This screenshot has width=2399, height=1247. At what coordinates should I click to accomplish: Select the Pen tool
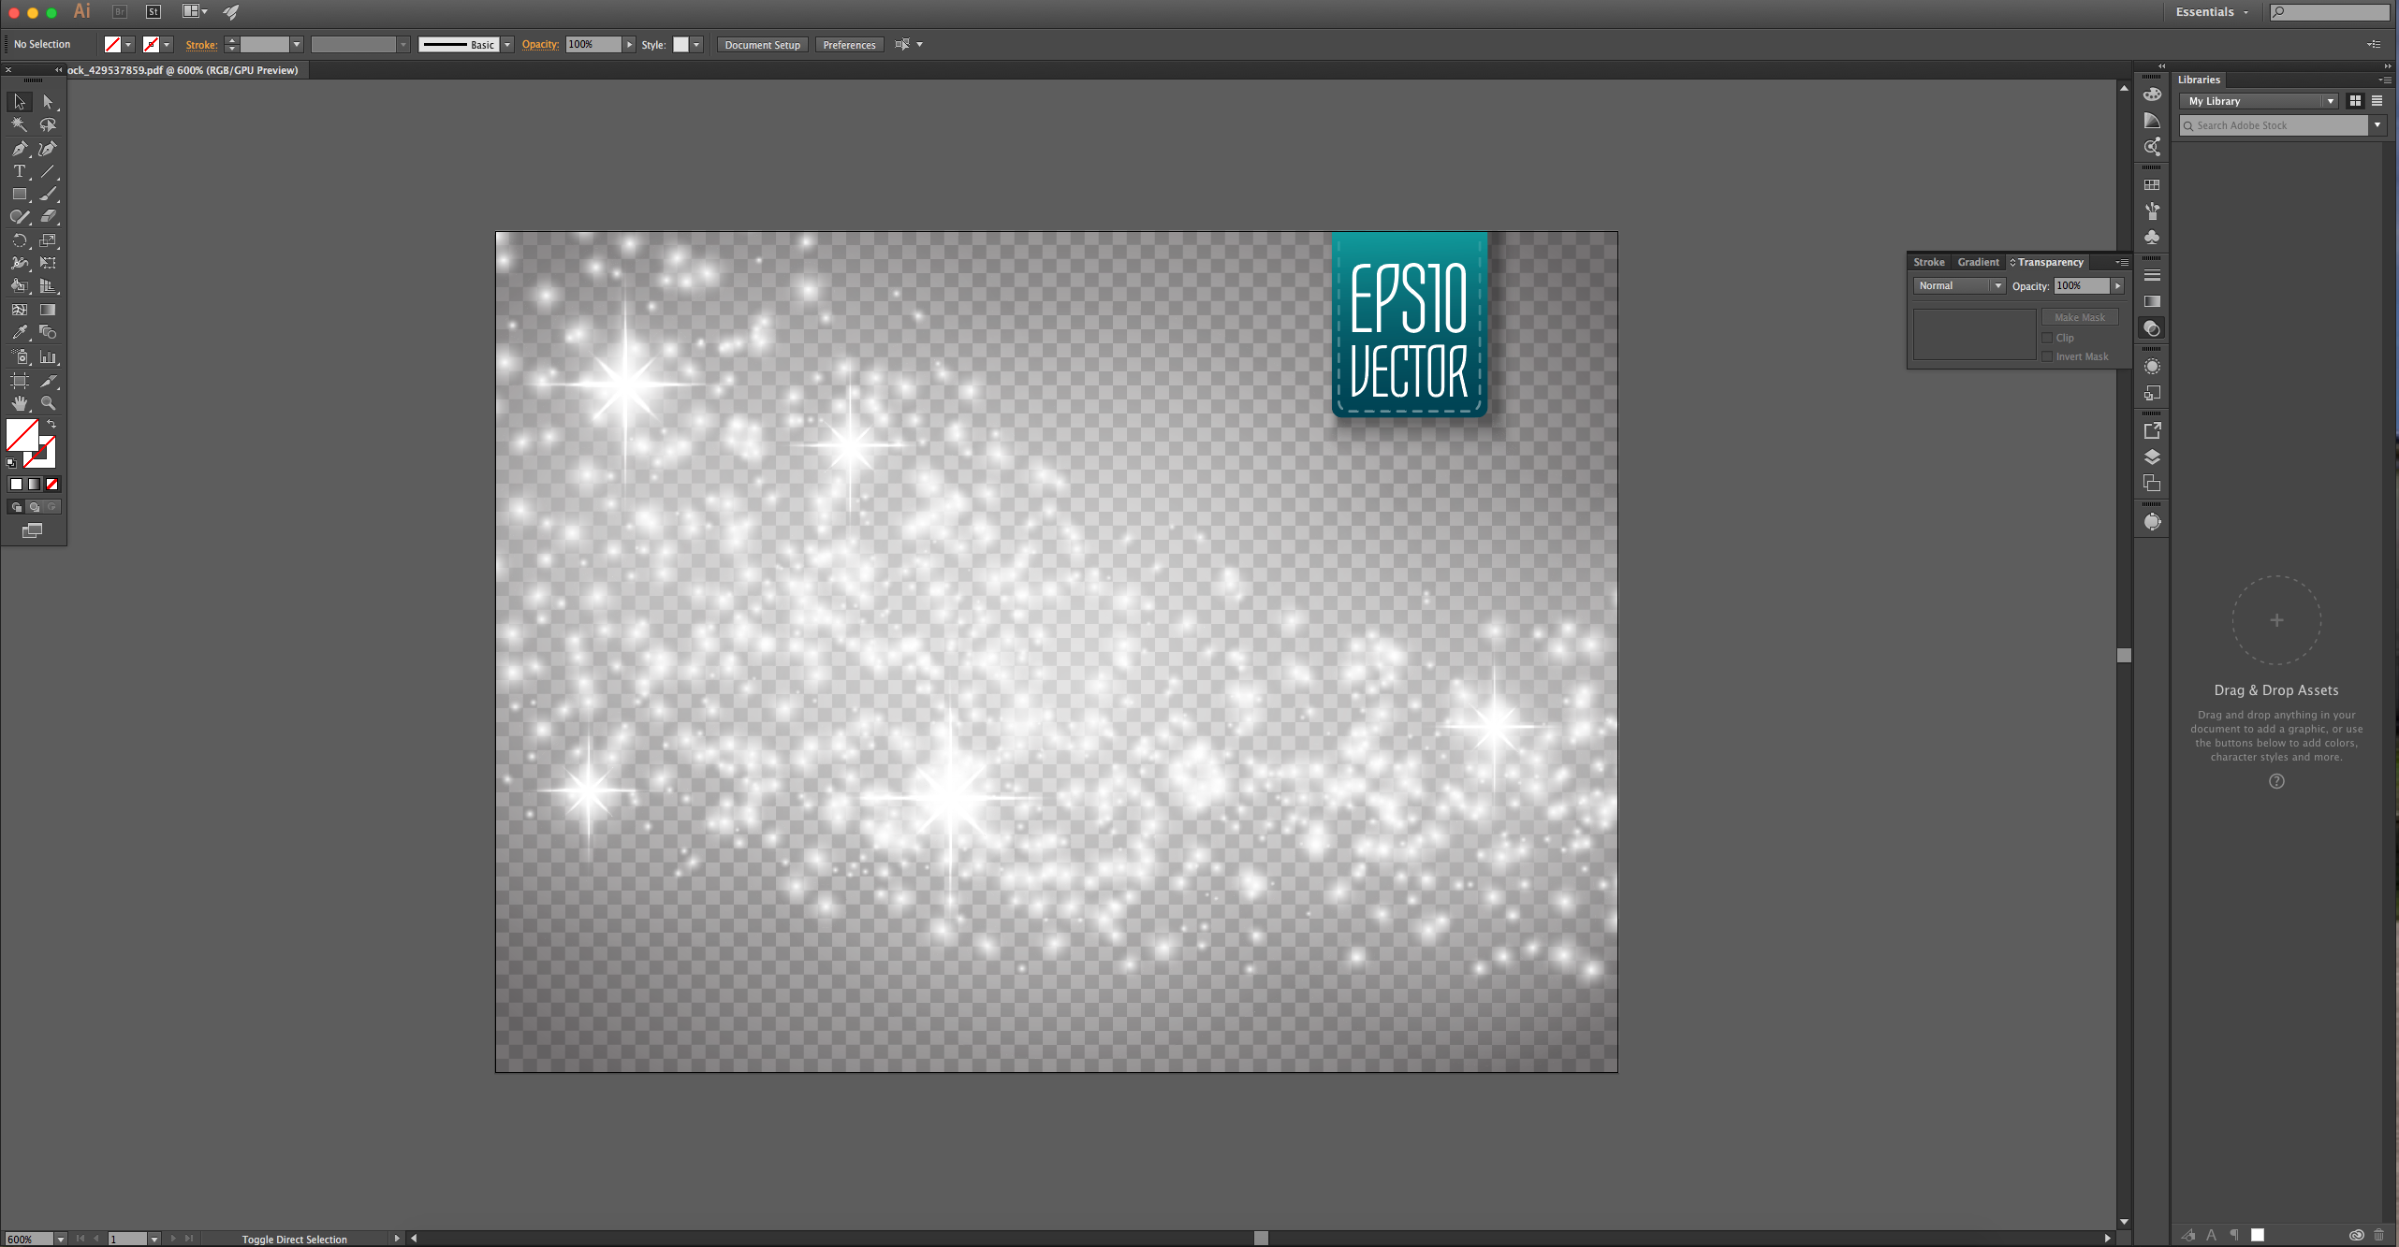pyautogui.click(x=21, y=148)
